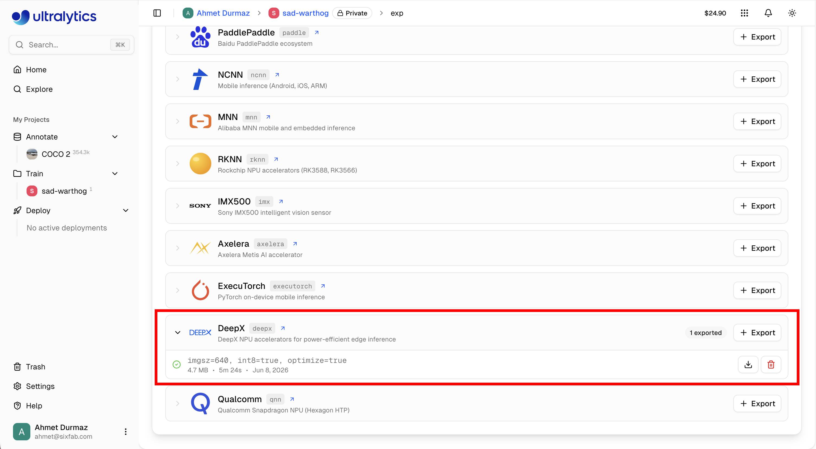This screenshot has height=449, width=816.
Task: Open NCNN docs external link arrow
Action: pyautogui.click(x=277, y=75)
